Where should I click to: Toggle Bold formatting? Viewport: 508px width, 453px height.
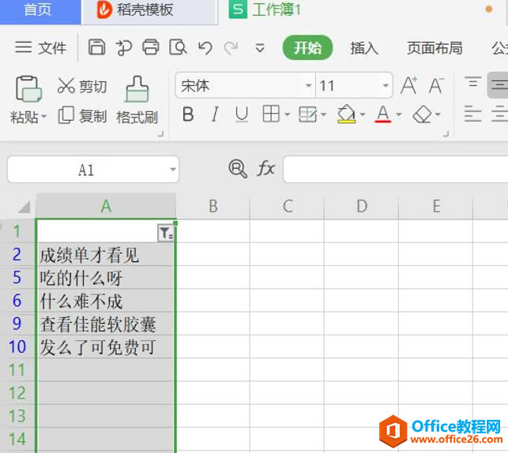[x=188, y=114]
